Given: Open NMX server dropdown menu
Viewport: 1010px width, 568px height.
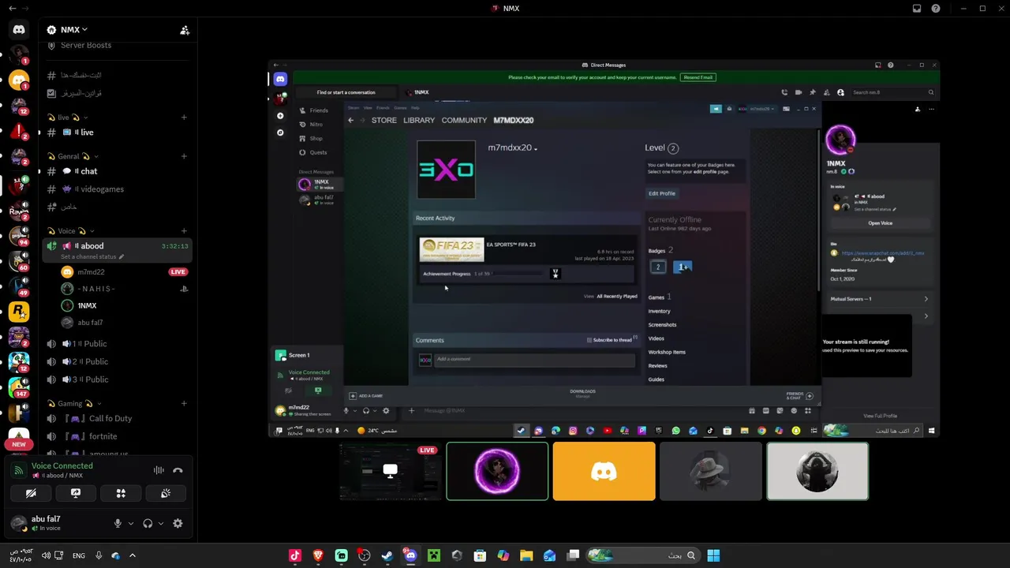Looking at the screenshot, I should click(x=67, y=30).
